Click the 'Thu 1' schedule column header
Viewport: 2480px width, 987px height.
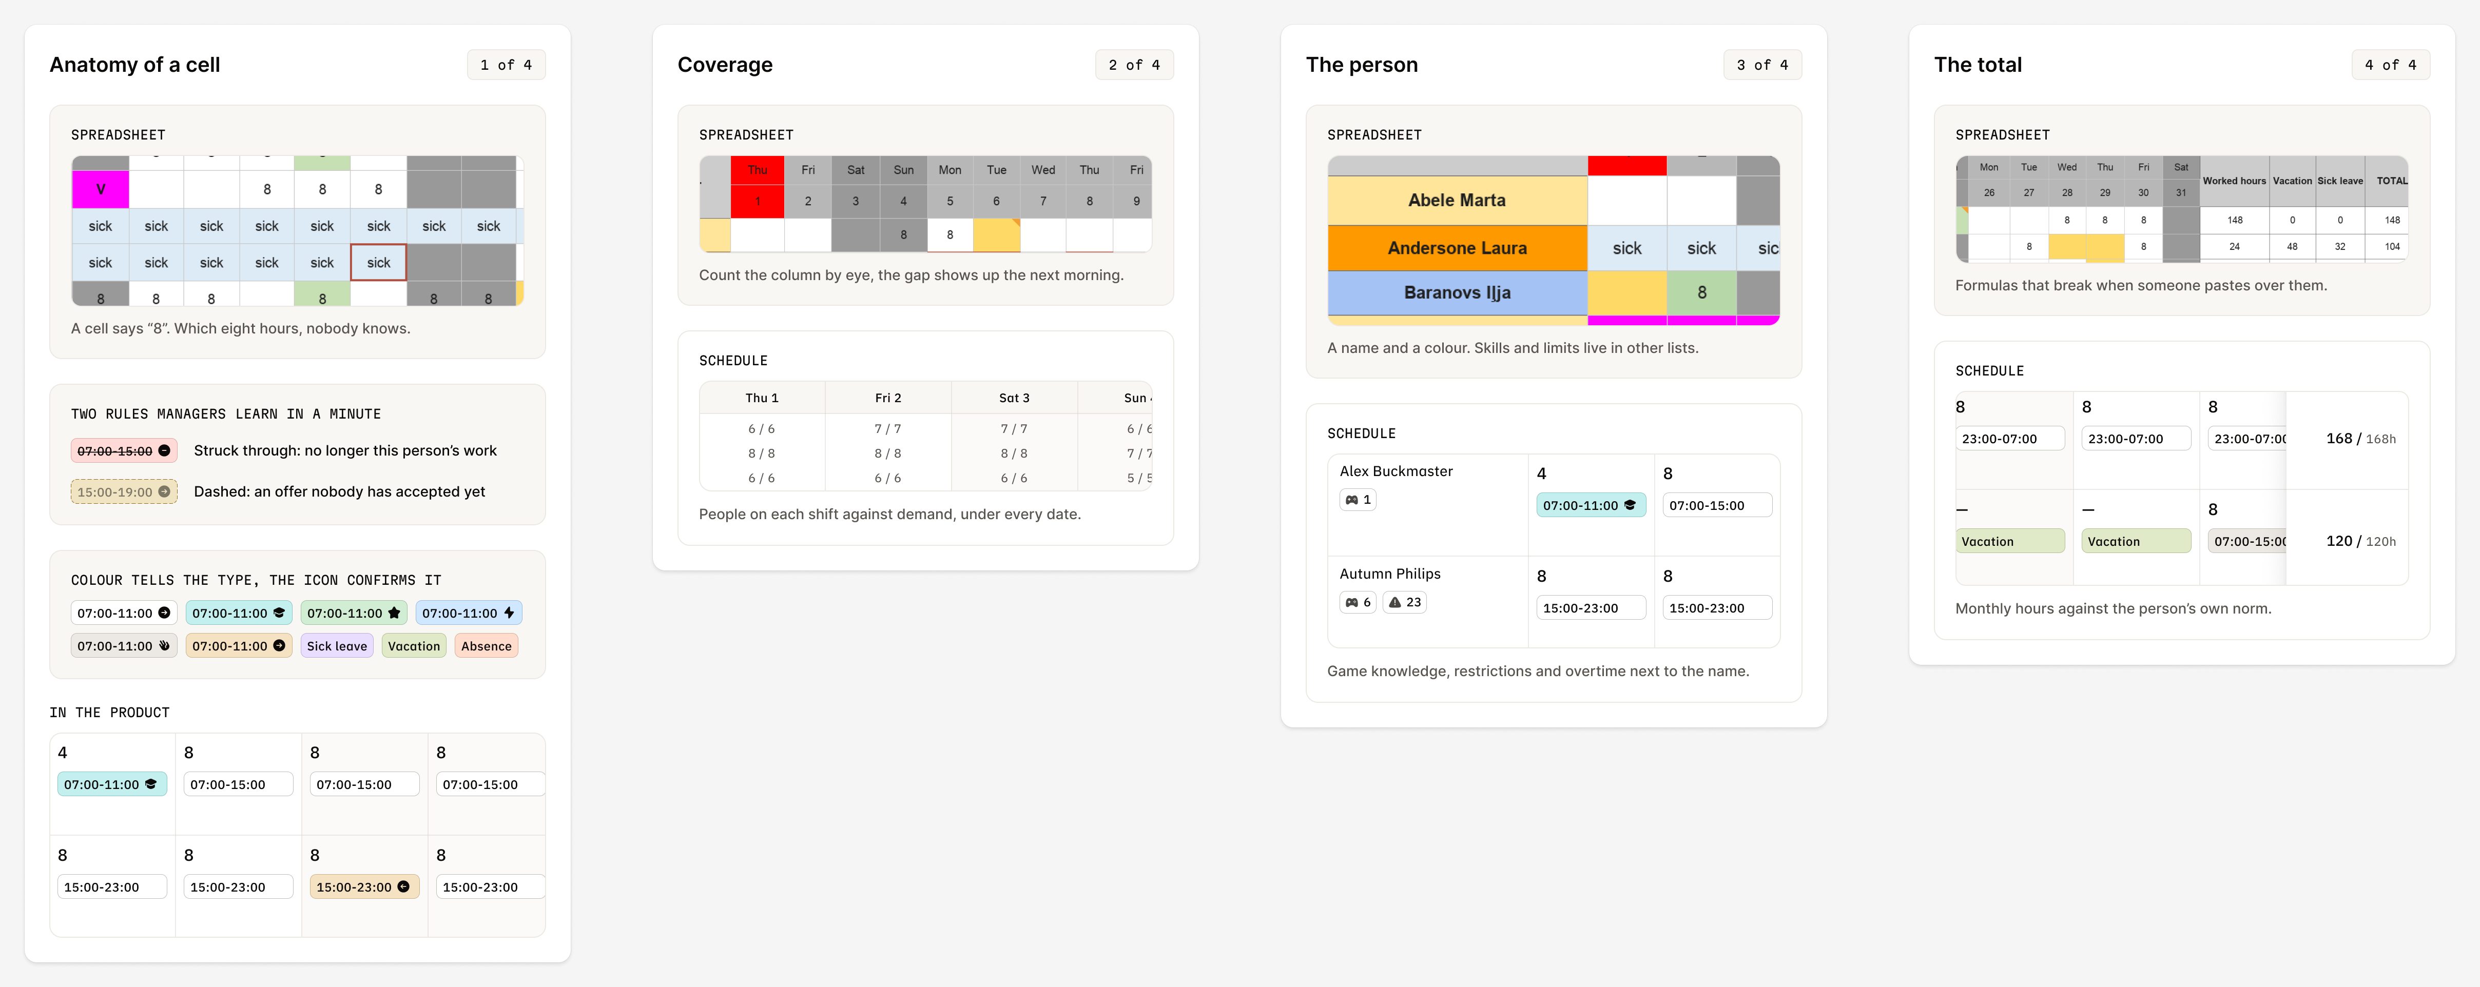click(762, 397)
